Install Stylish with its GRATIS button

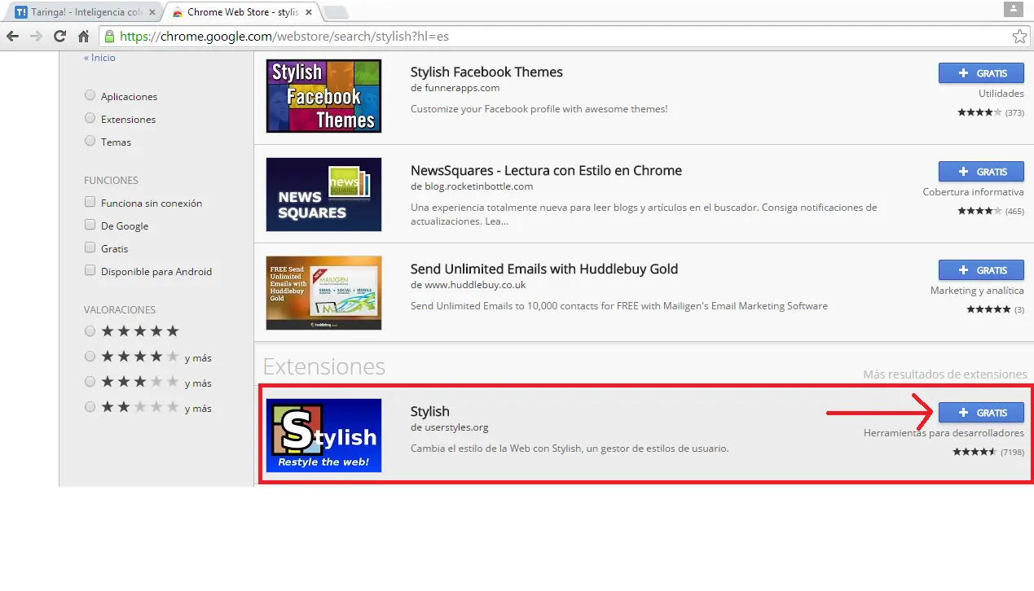tap(981, 413)
